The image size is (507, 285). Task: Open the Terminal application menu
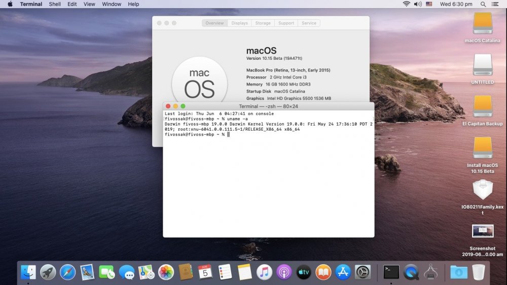[31, 4]
